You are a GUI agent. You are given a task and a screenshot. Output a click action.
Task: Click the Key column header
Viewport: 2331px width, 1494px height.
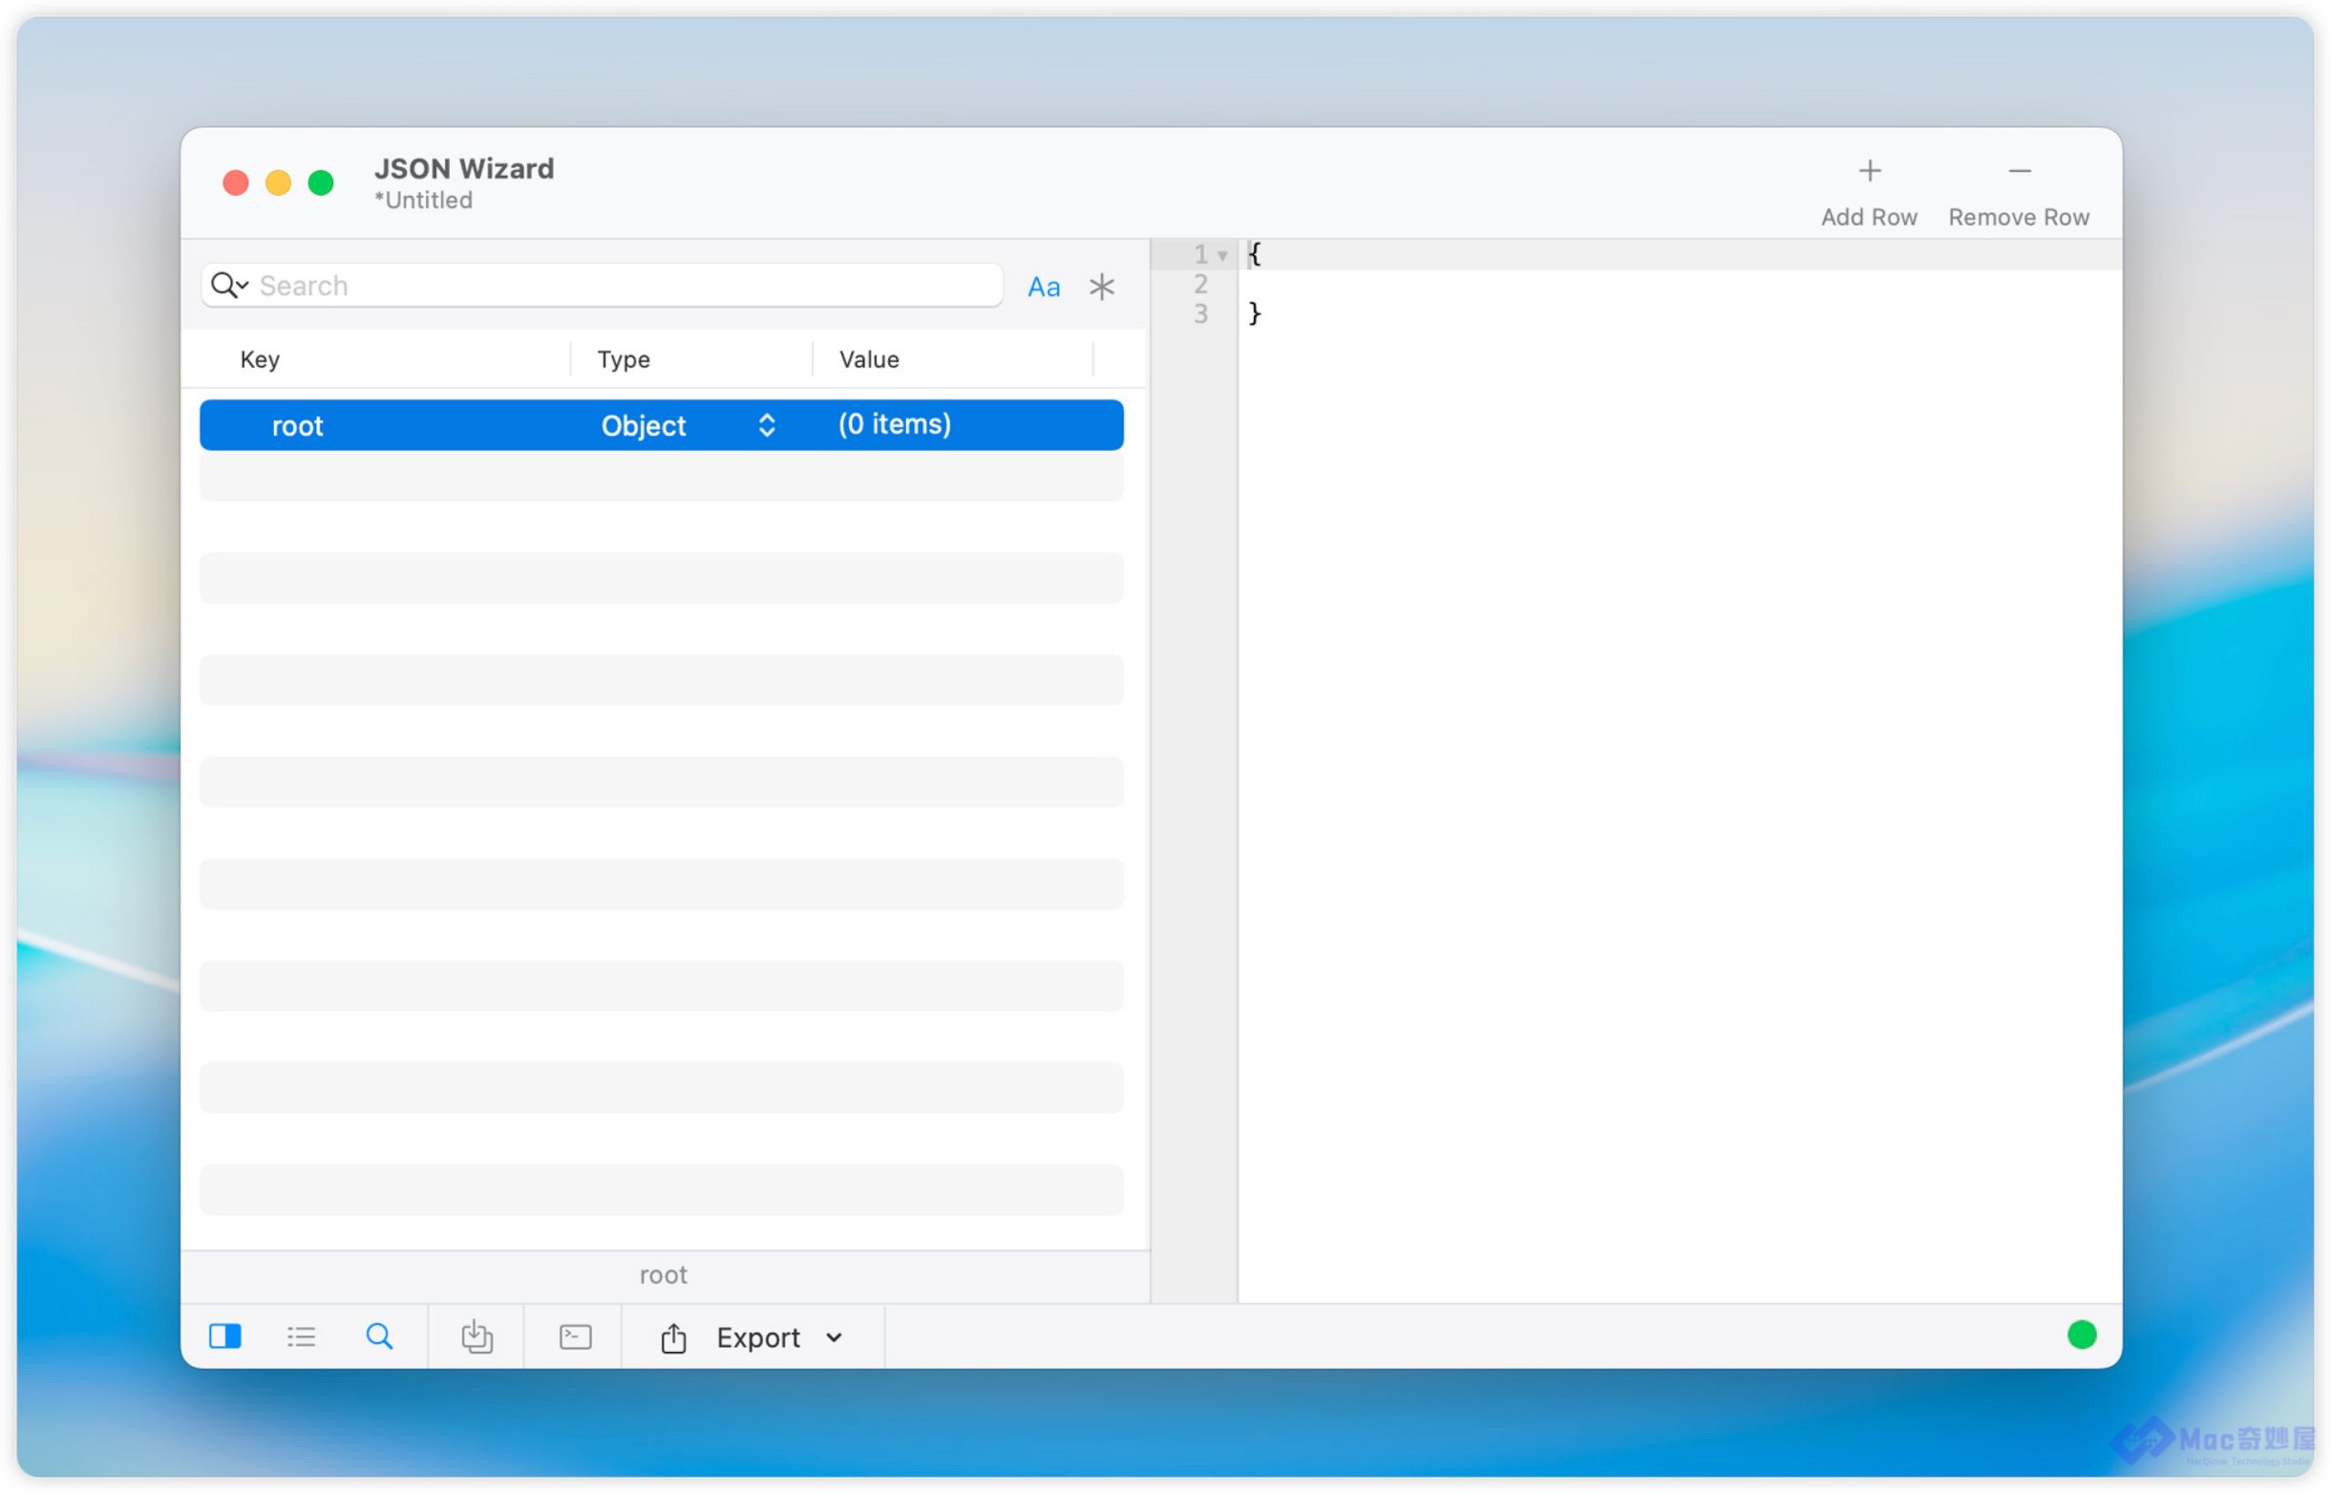pos(260,360)
